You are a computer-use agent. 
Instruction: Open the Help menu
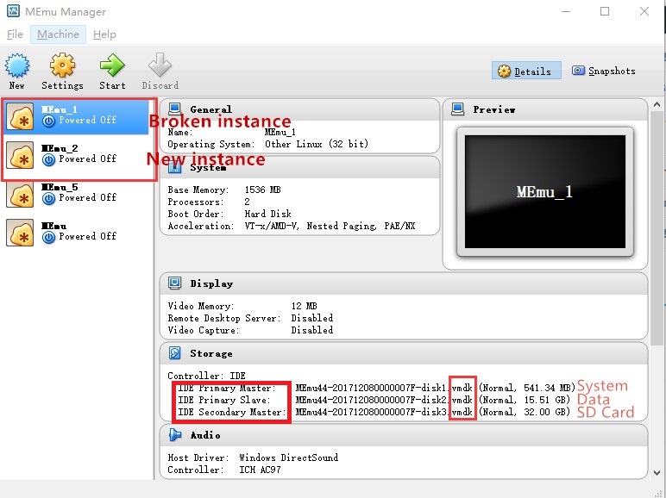pyautogui.click(x=104, y=34)
